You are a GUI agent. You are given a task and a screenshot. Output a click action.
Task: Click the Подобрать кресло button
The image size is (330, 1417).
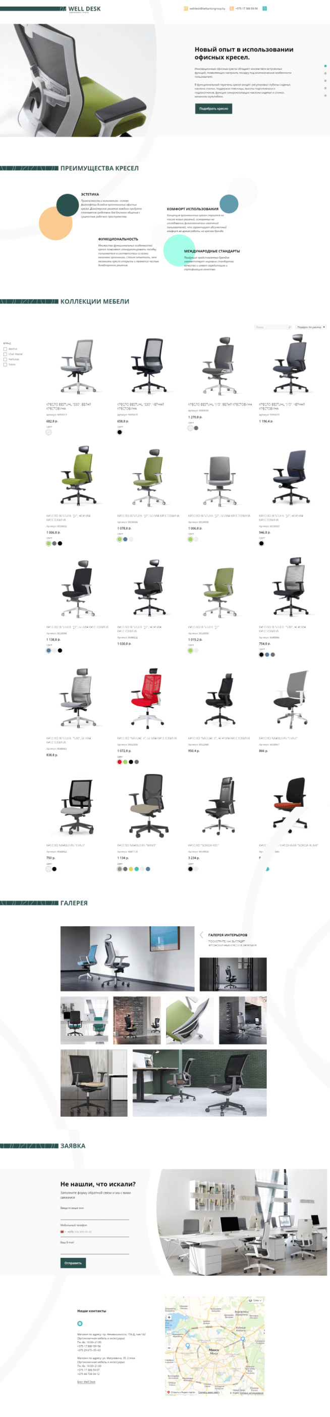click(x=213, y=108)
